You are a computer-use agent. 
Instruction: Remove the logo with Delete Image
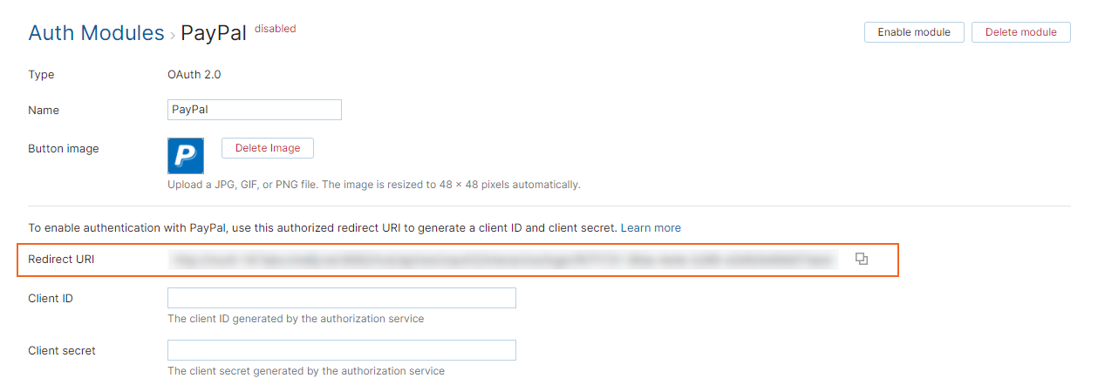(x=267, y=148)
